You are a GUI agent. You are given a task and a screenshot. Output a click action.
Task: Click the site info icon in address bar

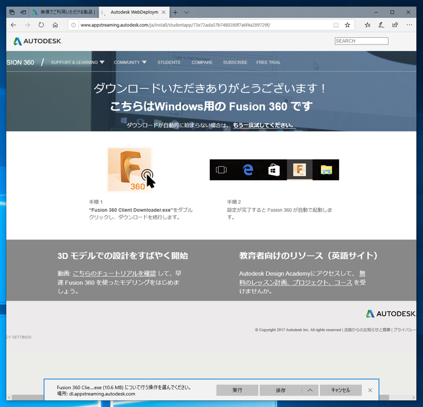pyautogui.click(x=73, y=25)
